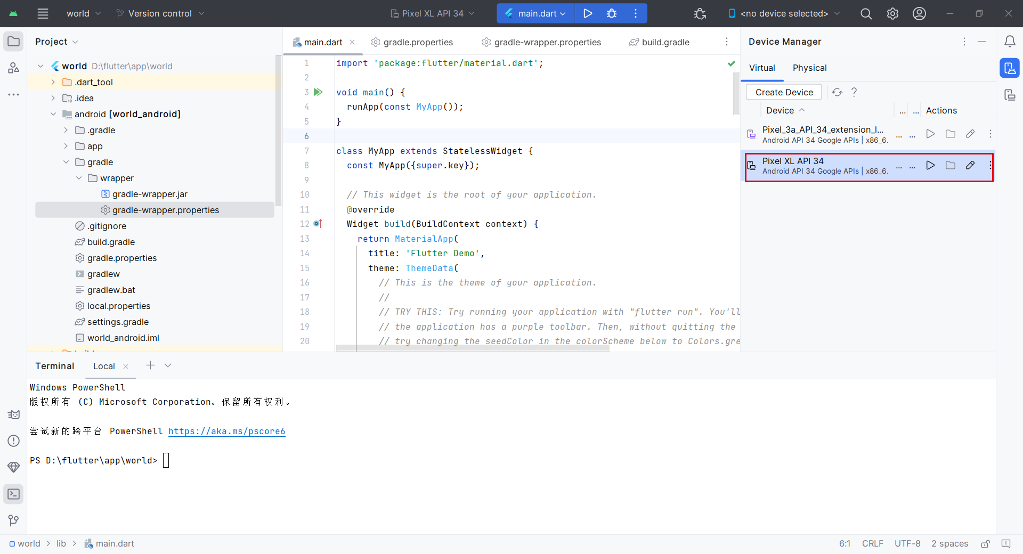Open the Problems tool window icon

(13, 441)
